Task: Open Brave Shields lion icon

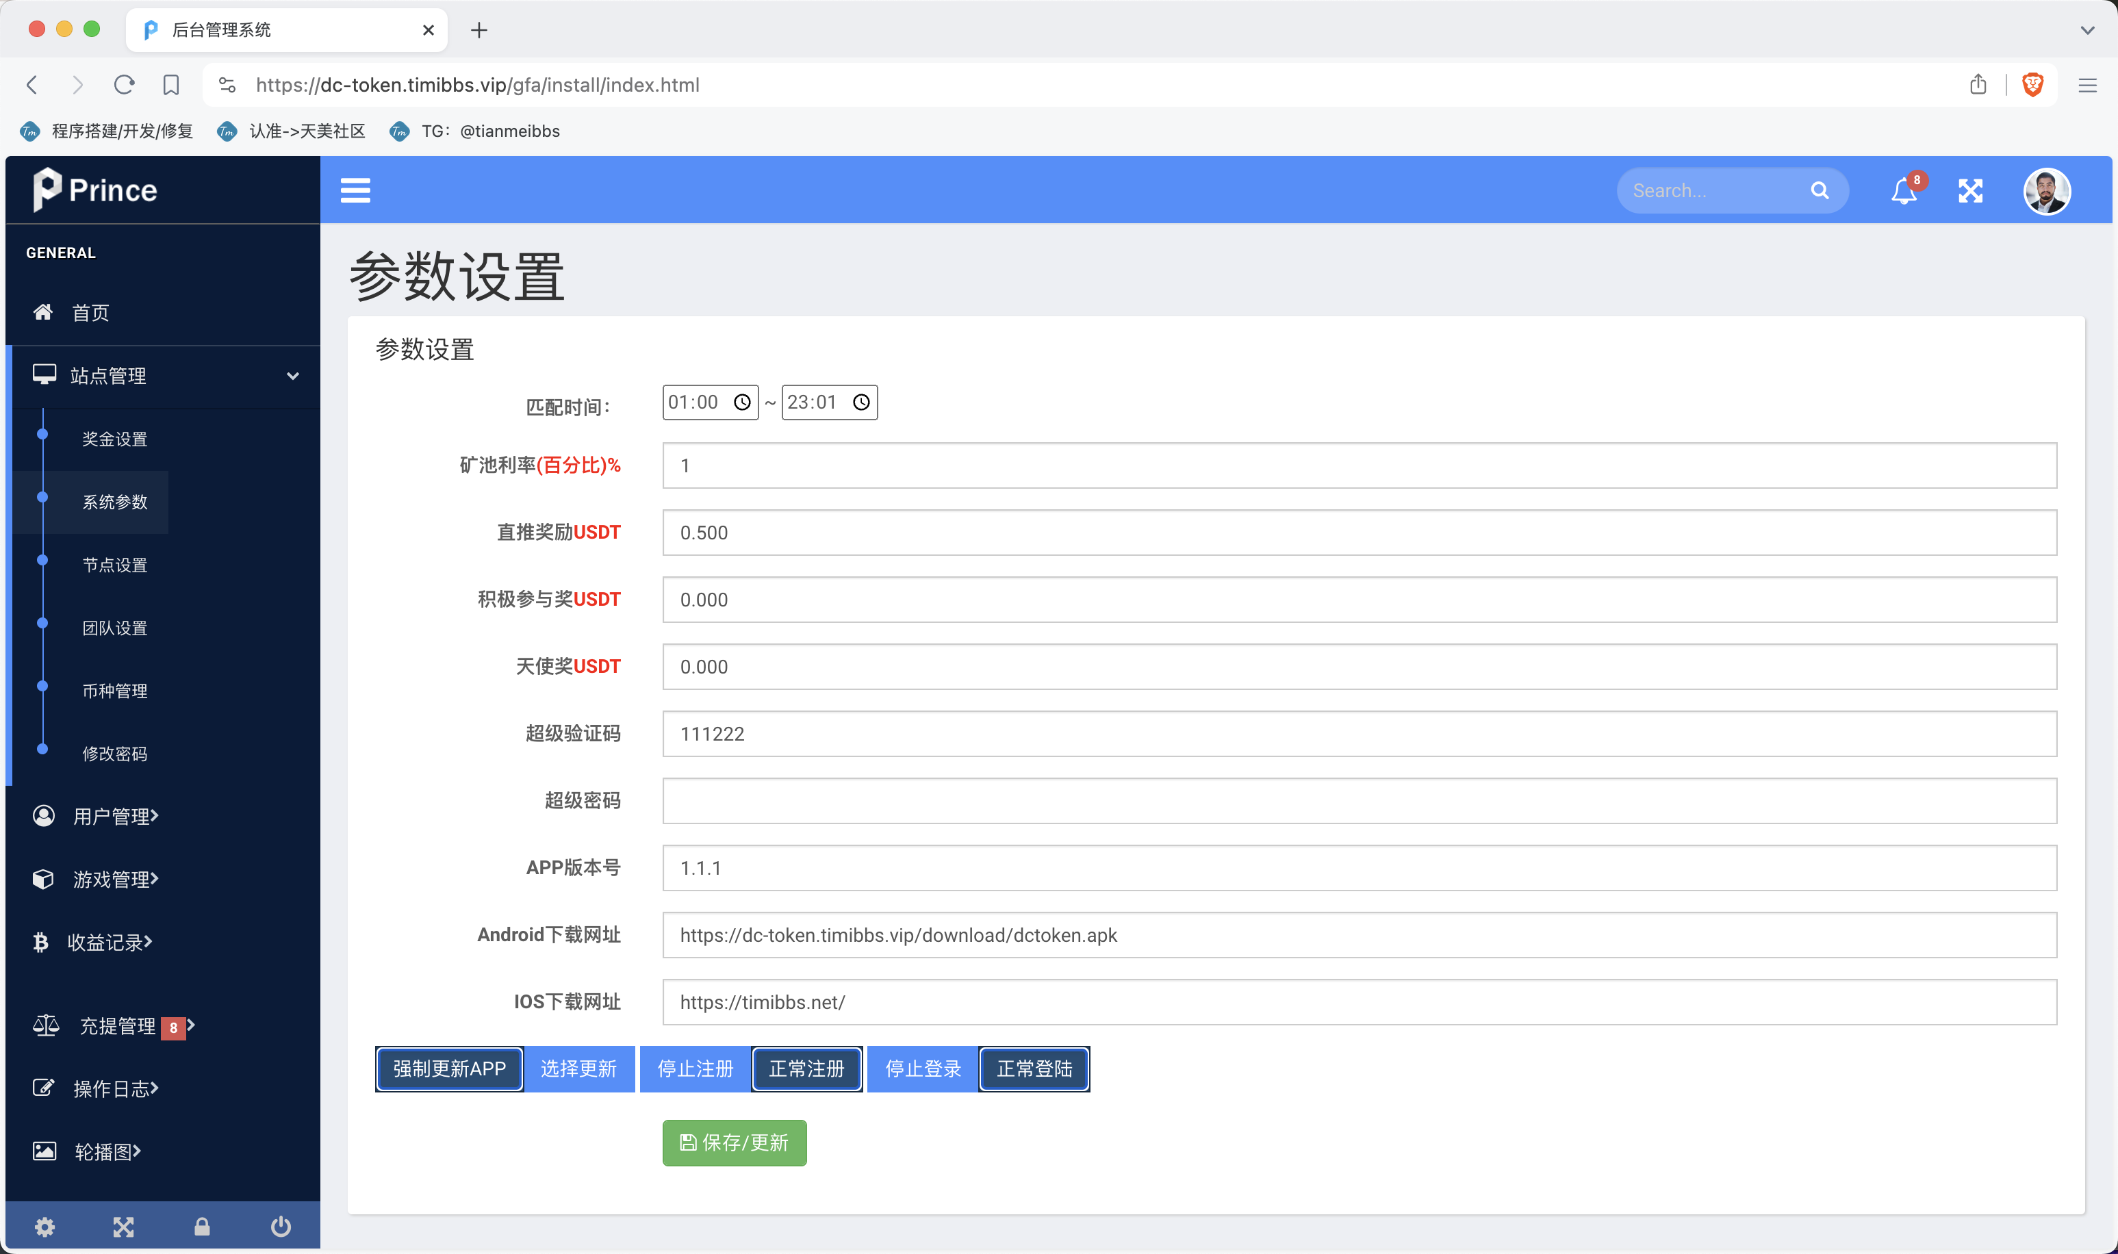Action: click(2032, 84)
